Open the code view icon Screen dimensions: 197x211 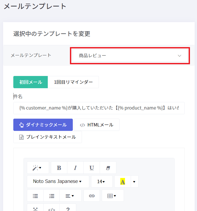tap(51, 209)
